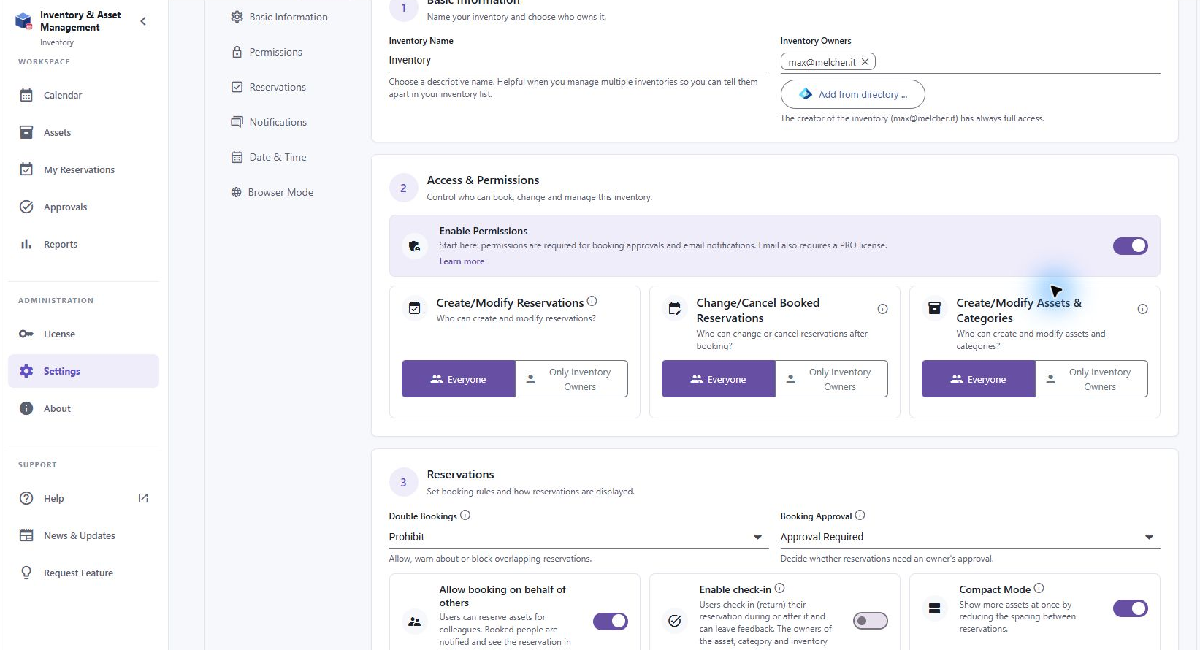The width and height of the screenshot is (1200, 650).
Task: Toggle Allow booking on behalf of others
Action: [610, 622]
